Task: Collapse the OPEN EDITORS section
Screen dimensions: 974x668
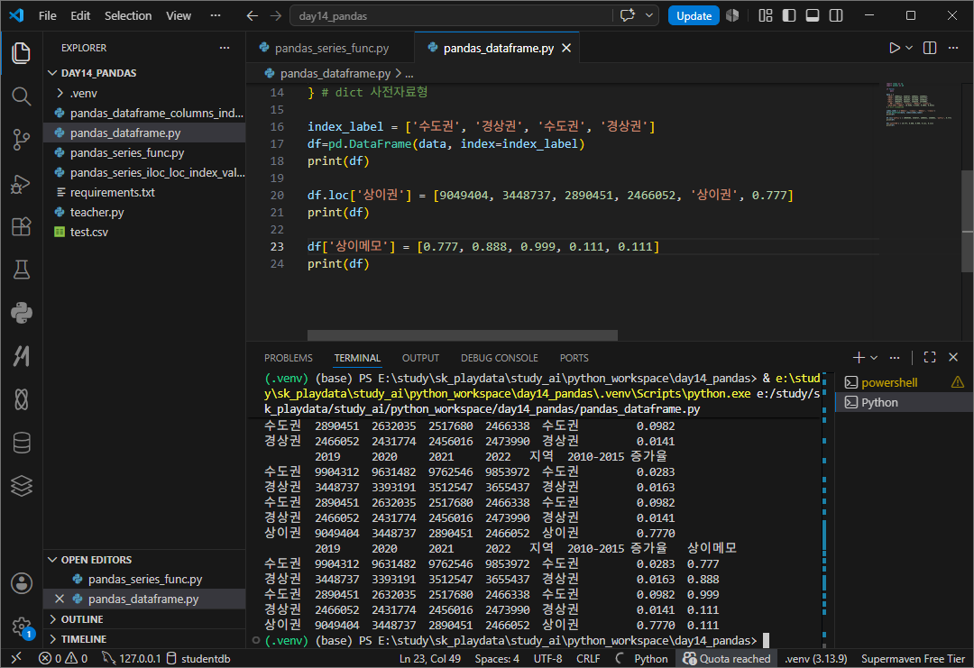Action: click(144, 559)
